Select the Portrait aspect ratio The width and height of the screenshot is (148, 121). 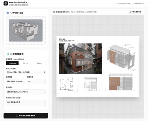26,63
